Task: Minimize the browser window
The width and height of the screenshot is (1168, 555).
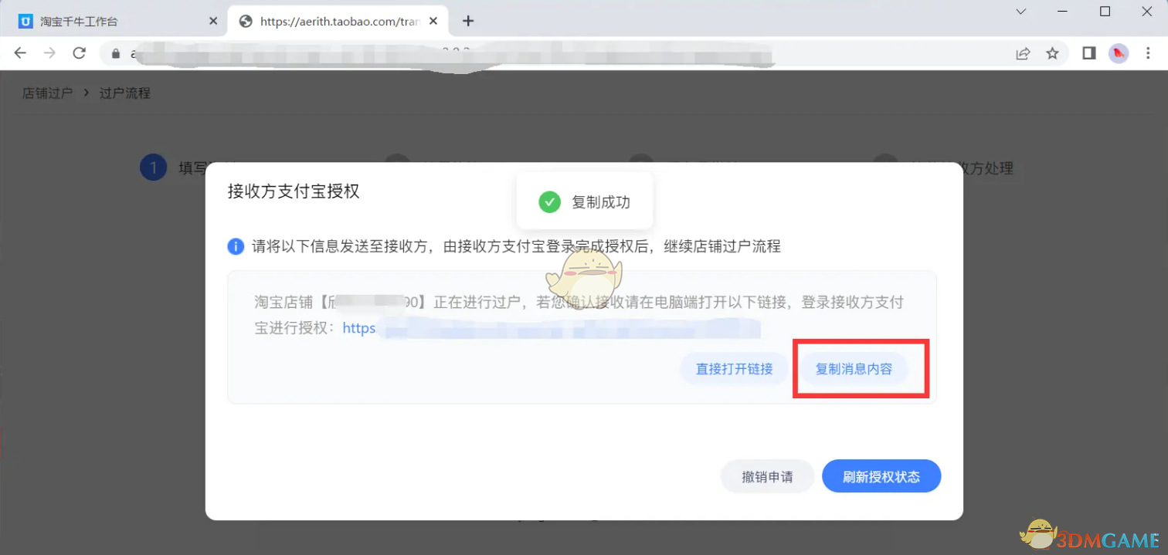Action: coord(1063,12)
